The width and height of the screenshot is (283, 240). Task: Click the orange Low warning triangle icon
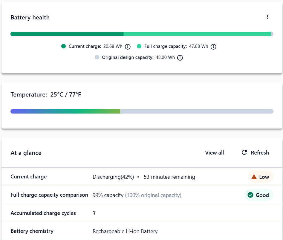(x=254, y=177)
